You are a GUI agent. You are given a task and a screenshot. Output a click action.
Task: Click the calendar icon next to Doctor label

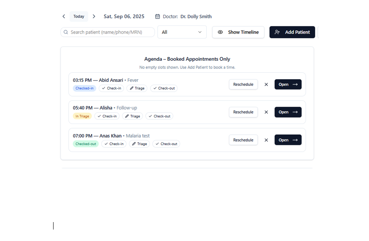pyautogui.click(x=157, y=16)
